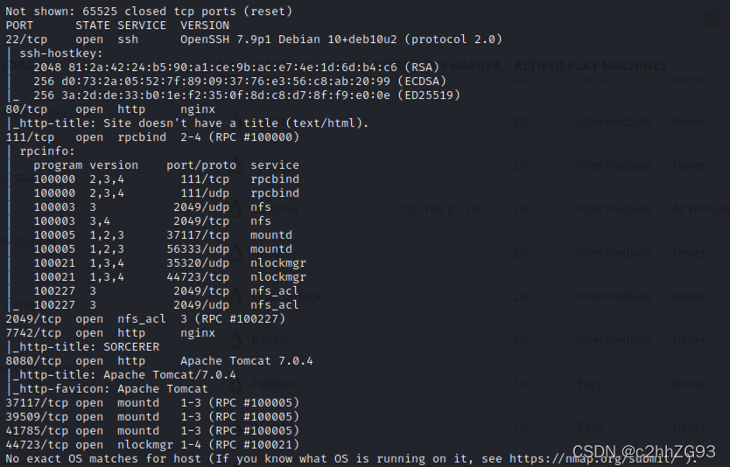Click the 44723/tcp open nlockmgr line
This screenshot has height=467, width=730.
152,444
